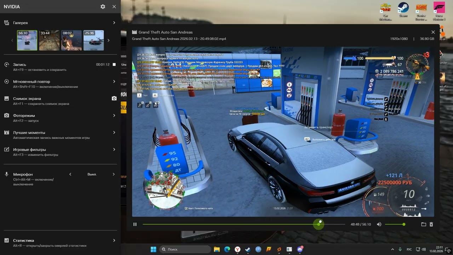Viewport: 453px width, 255px height.
Task: Expand the Лучшие моменты arrow
Action: tap(114, 132)
